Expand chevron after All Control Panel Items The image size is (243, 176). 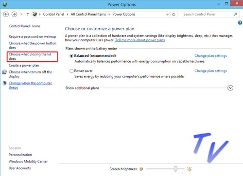click(x=109, y=14)
